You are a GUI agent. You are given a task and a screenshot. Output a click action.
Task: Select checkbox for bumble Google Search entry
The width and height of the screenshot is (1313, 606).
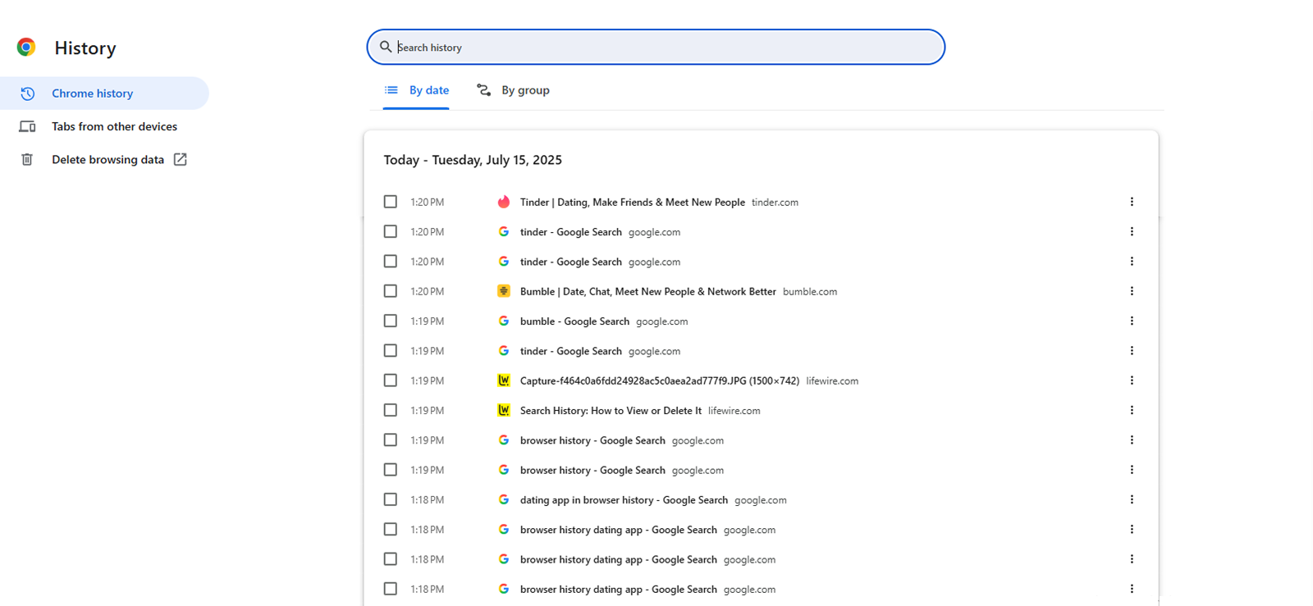(x=391, y=321)
